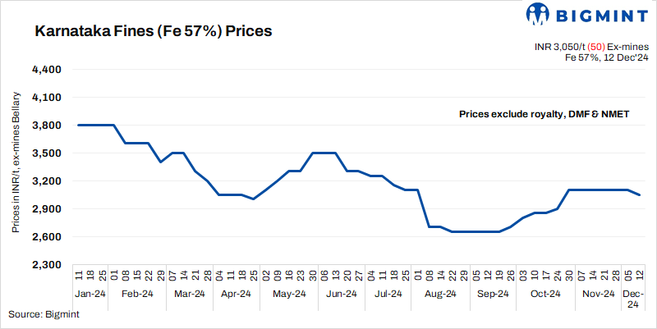Viewport: 657px width, 329px height.
Task: Select the Oct-24 month label
Action: (x=544, y=294)
